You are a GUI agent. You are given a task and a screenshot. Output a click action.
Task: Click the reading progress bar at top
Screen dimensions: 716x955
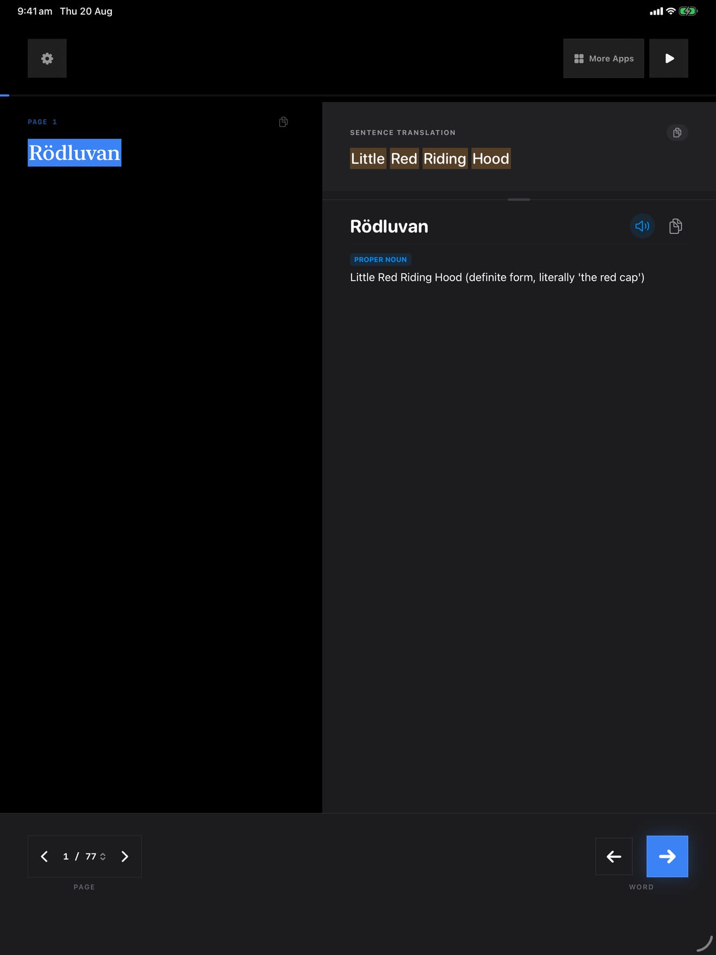click(x=358, y=95)
